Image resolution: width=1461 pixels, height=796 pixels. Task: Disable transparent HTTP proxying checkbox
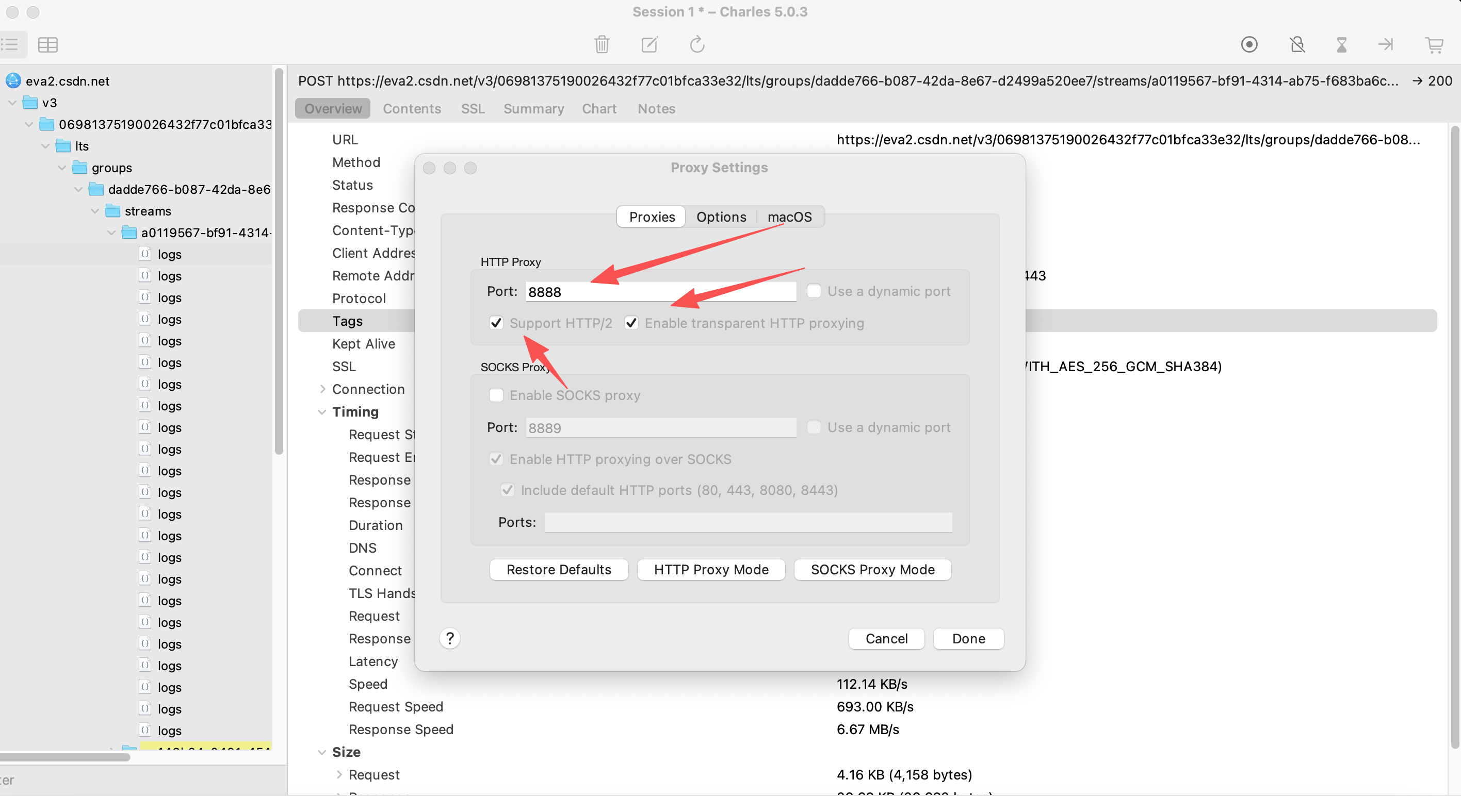point(631,323)
